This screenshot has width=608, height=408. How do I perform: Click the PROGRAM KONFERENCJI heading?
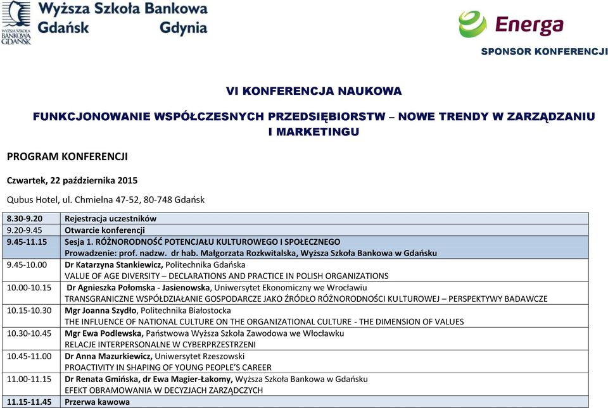pos(67,157)
